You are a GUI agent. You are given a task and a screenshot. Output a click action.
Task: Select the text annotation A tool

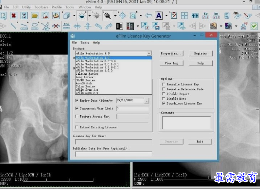(159, 16)
